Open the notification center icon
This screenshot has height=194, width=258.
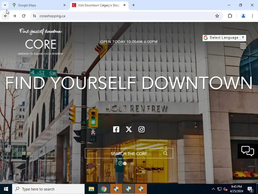pos(250,189)
